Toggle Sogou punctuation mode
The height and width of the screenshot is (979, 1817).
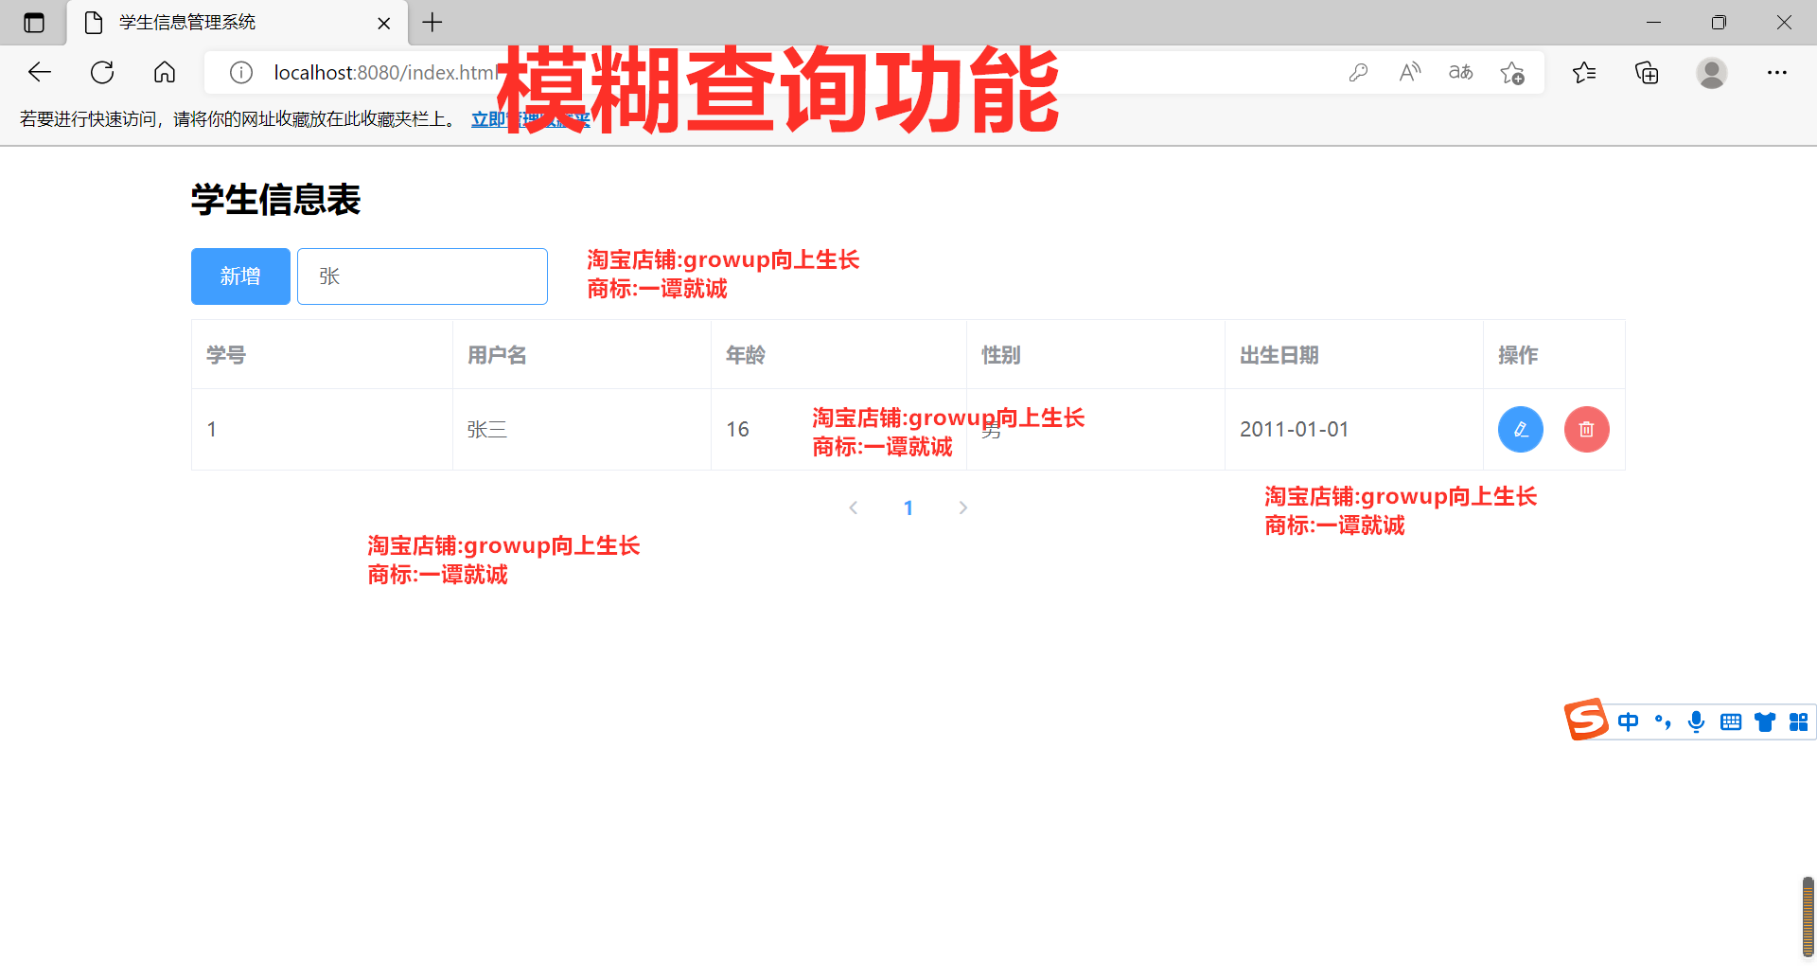pos(1663,722)
